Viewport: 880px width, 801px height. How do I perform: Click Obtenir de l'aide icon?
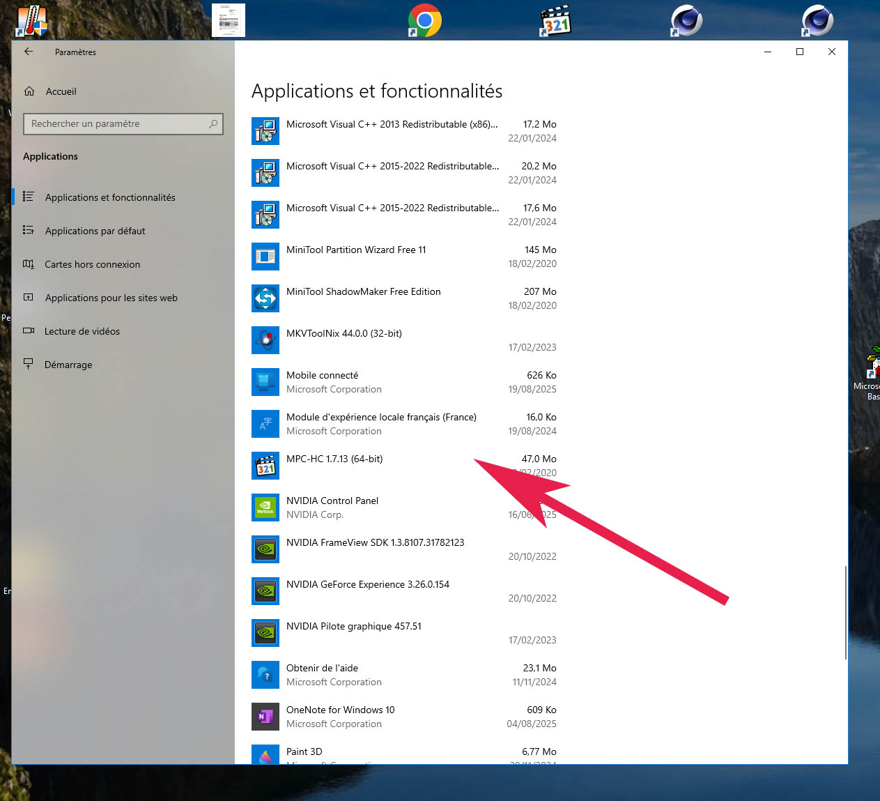265,675
